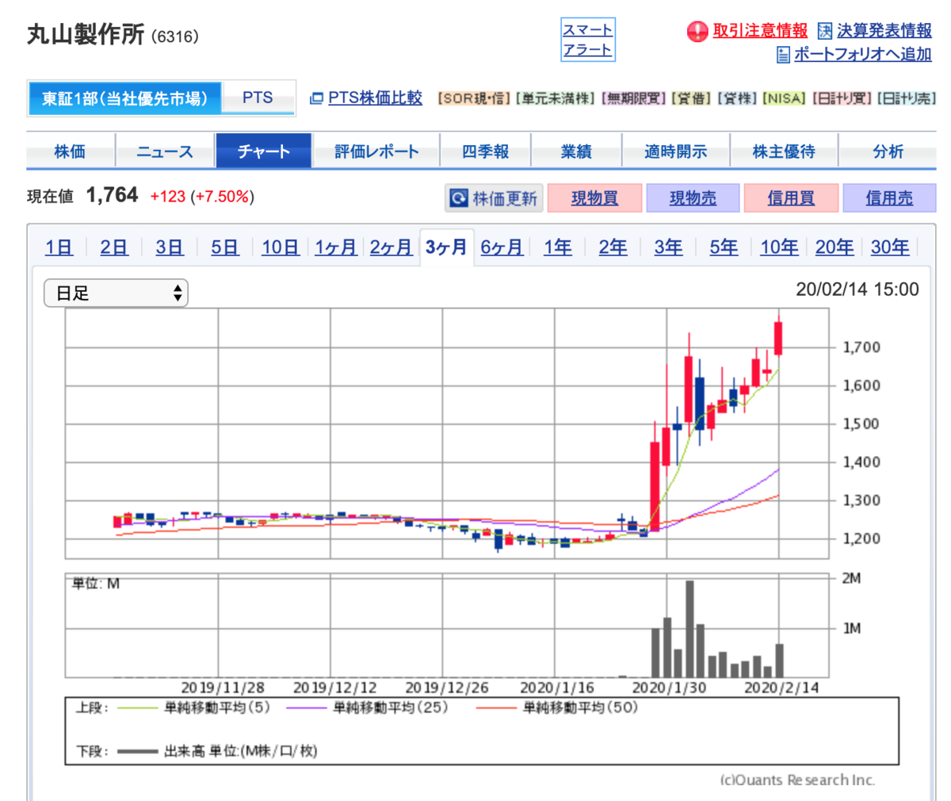Screen dimensions: 951x801
Task: Open the 分析 tab
Action: (x=888, y=151)
